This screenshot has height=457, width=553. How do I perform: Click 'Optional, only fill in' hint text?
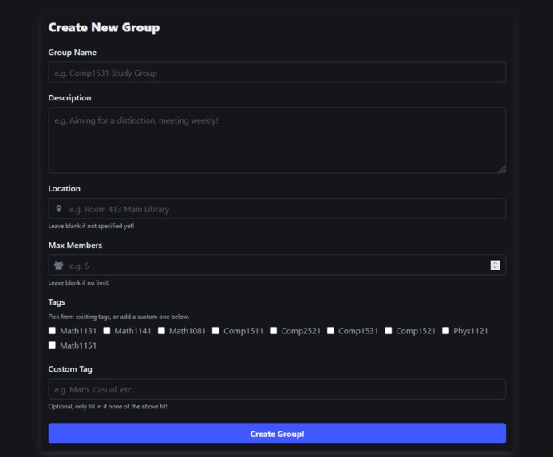pyautogui.click(x=108, y=407)
